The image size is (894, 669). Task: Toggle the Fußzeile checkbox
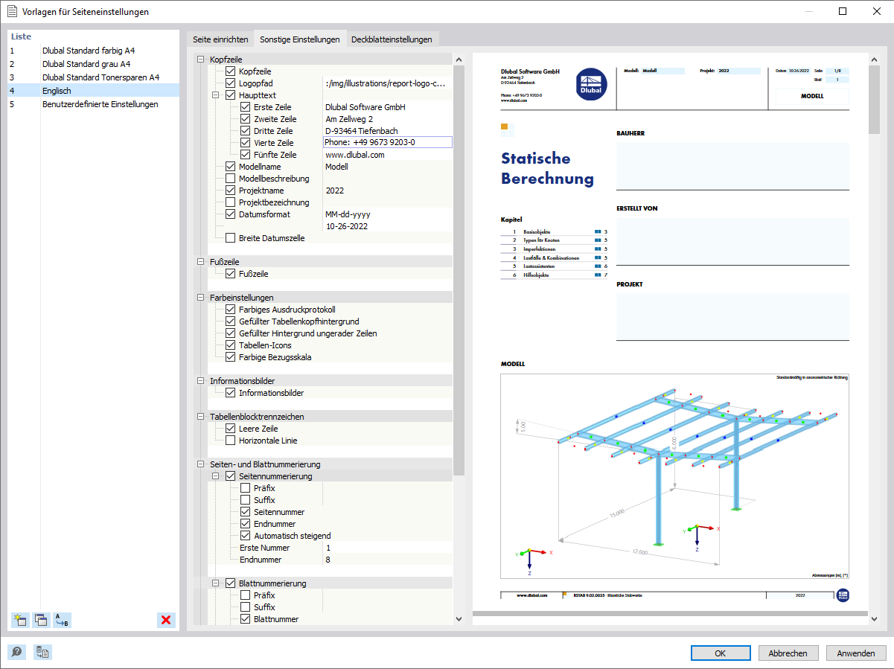point(231,274)
